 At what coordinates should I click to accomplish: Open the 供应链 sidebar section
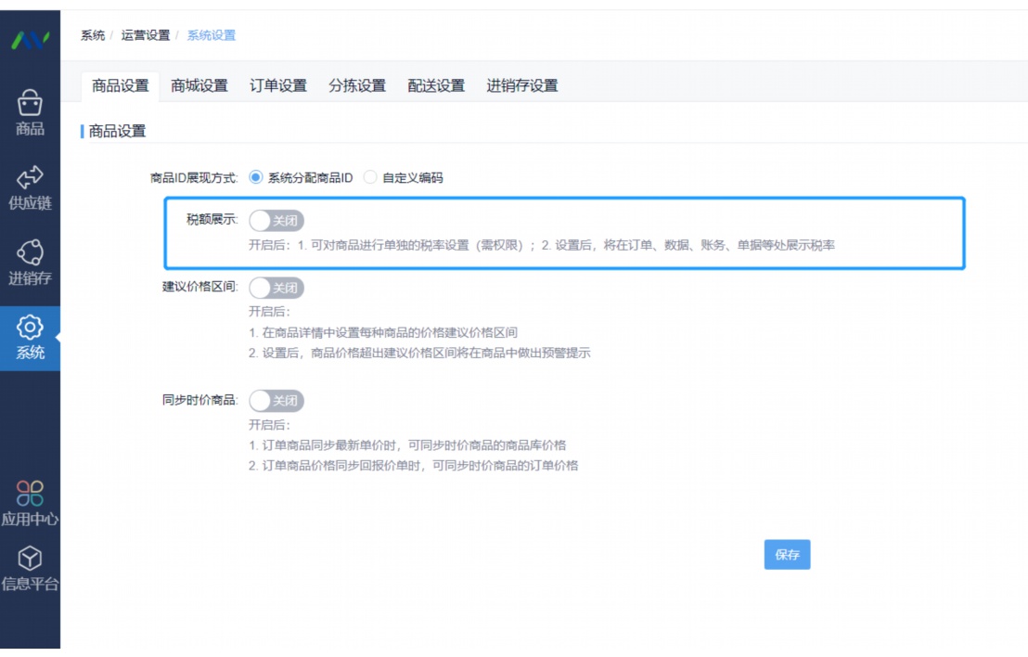coord(31,187)
